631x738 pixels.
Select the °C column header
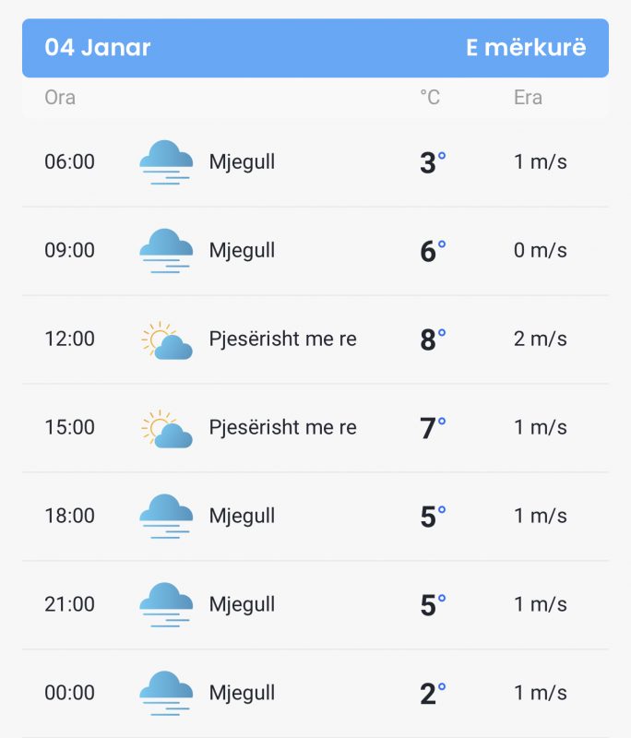(430, 98)
